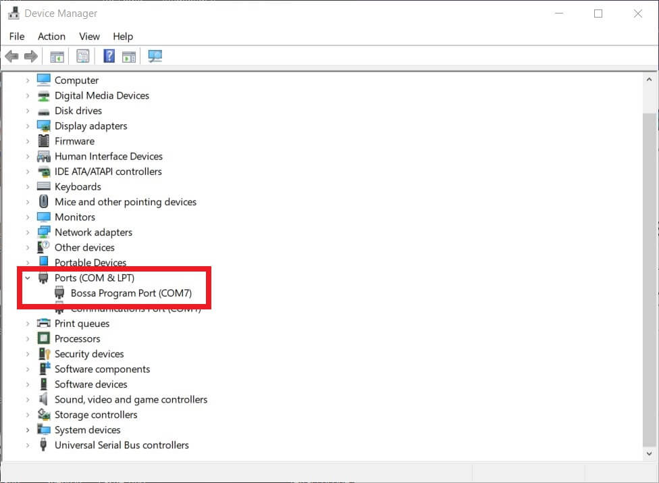Expand the Universal Serial Bus controllers node
Screen dimensions: 659x483
pos(28,445)
